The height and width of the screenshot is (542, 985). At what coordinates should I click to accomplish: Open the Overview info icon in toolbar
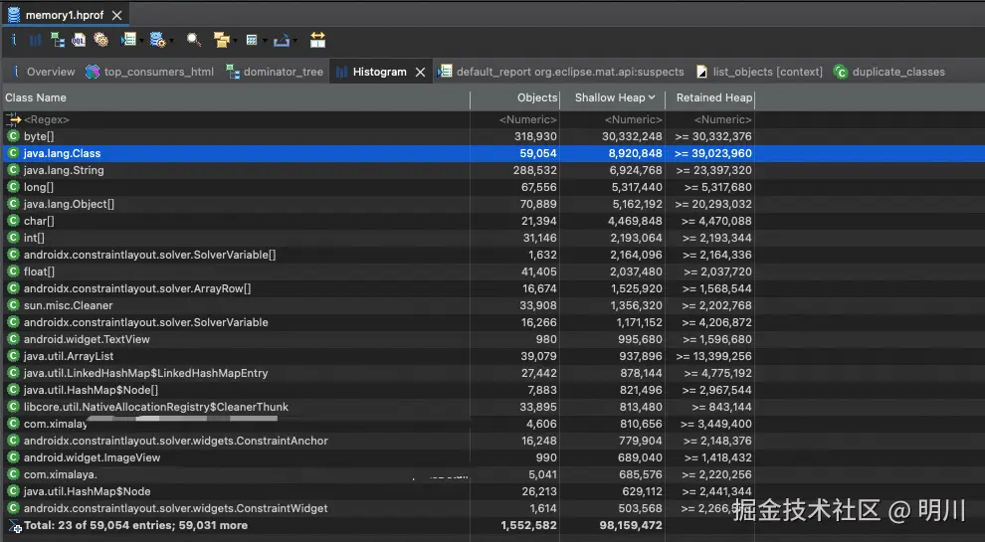pos(14,41)
